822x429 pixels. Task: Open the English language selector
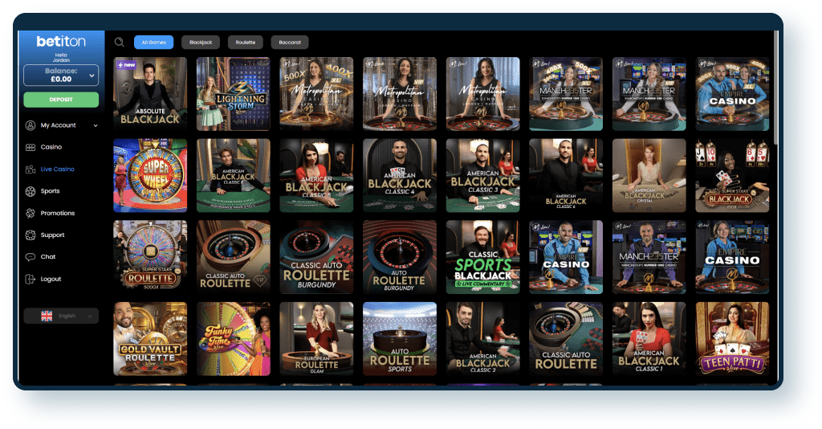[61, 316]
